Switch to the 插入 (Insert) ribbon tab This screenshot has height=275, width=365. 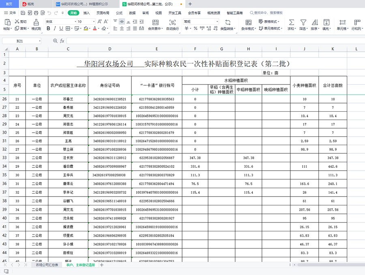[86, 13]
